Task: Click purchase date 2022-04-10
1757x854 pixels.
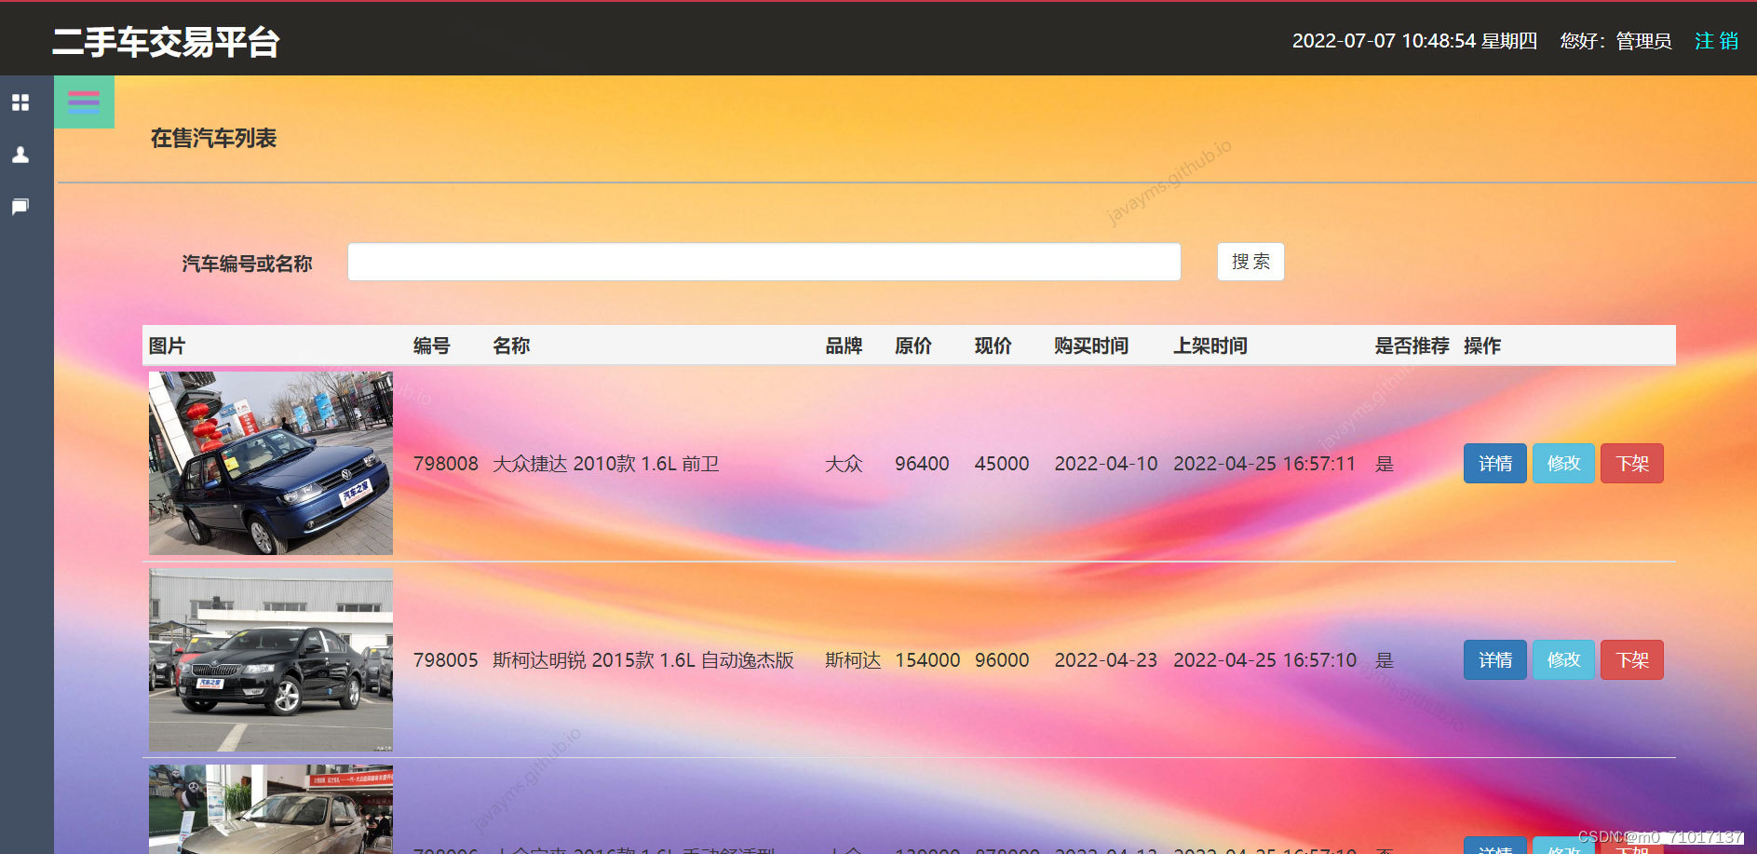Action: [x=1106, y=464]
